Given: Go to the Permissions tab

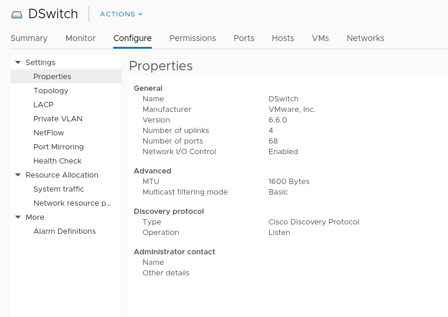Looking at the screenshot, I should pyautogui.click(x=192, y=38).
